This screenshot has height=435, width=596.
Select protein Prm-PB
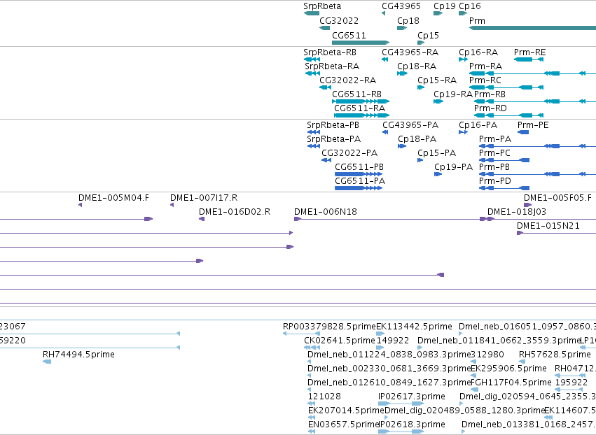tap(537, 174)
